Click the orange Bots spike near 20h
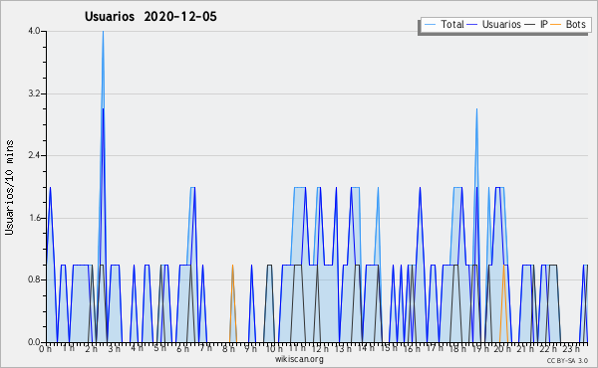598x368 pixels. (x=503, y=303)
